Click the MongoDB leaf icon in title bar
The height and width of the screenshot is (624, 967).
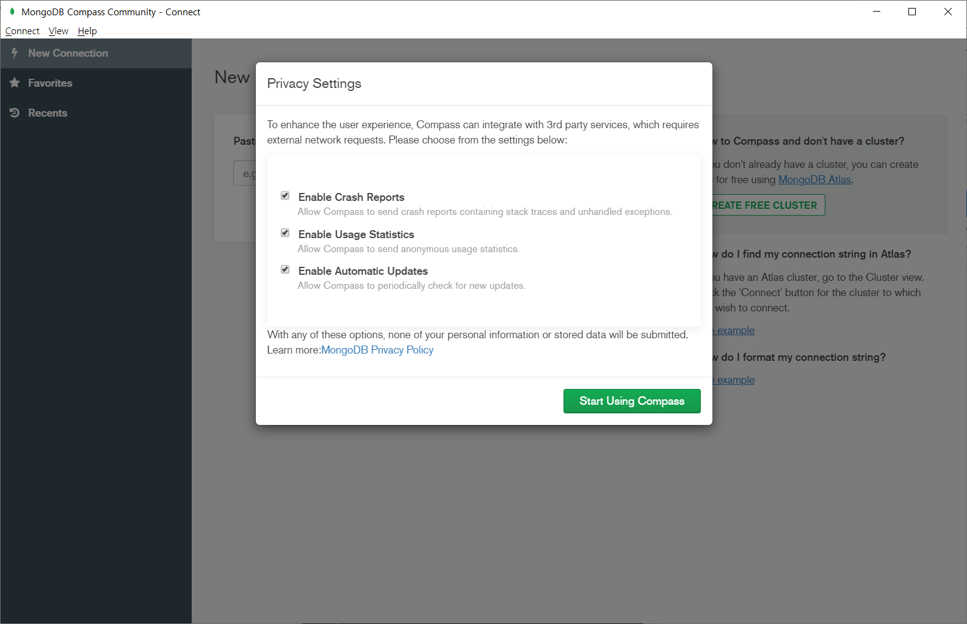tap(12, 12)
